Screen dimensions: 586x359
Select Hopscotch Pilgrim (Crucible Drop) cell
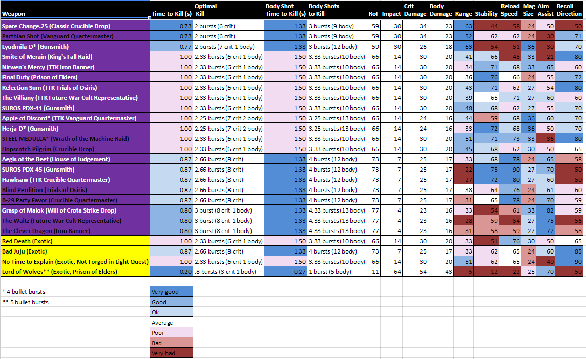pyautogui.click(x=75, y=149)
